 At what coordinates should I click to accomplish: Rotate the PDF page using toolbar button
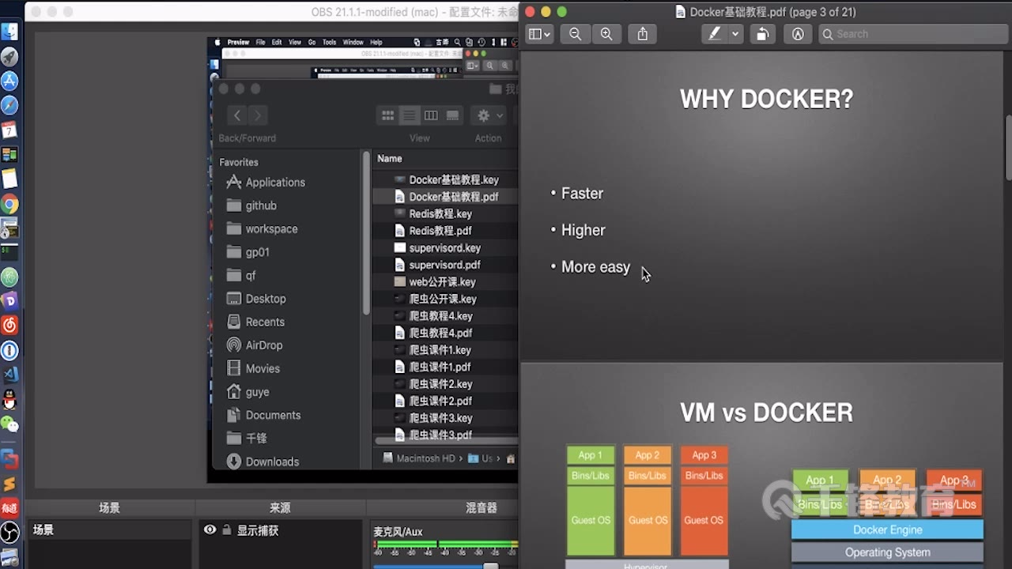tap(762, 34)
